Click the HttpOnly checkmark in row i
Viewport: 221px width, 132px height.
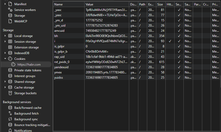[x=170, y=41]
